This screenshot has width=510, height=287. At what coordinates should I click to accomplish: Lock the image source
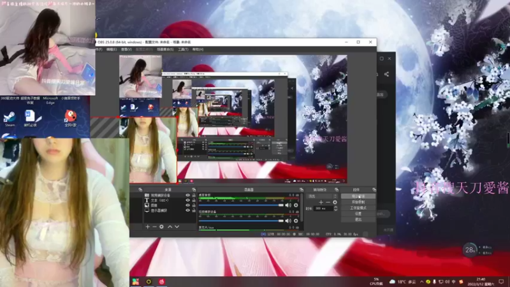(194, 205)
